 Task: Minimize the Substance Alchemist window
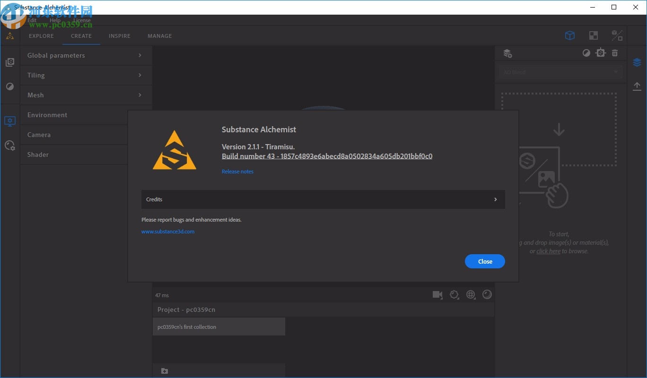(592, 7)
